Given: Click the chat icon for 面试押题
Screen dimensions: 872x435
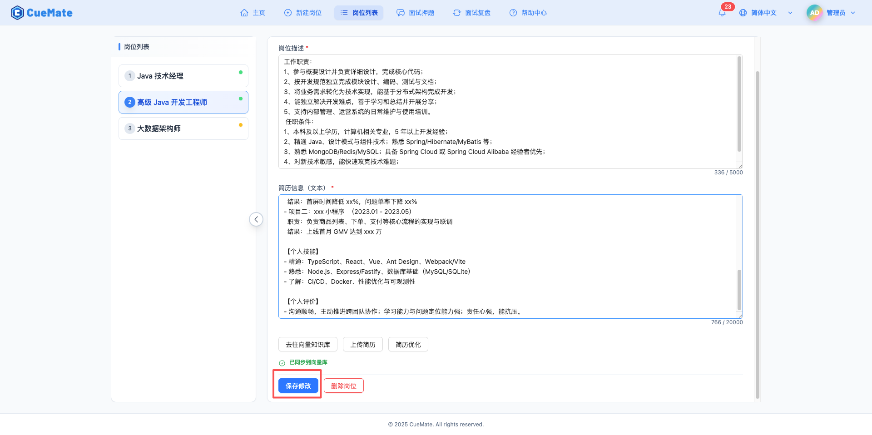Looking at the screenshot, I should [x=401, y=13].
